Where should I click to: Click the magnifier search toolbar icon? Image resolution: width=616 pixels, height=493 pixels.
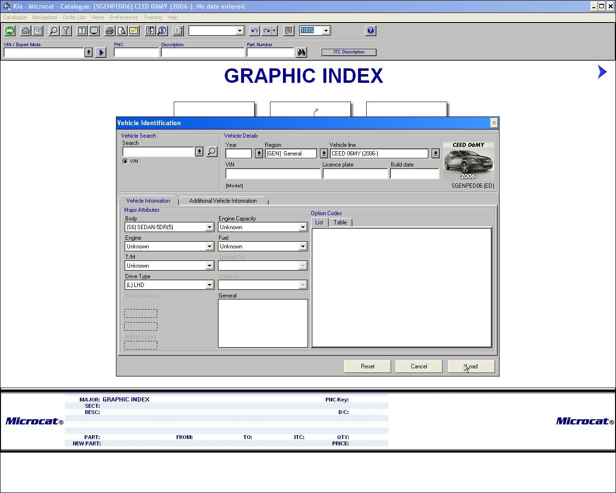(54, 31)
